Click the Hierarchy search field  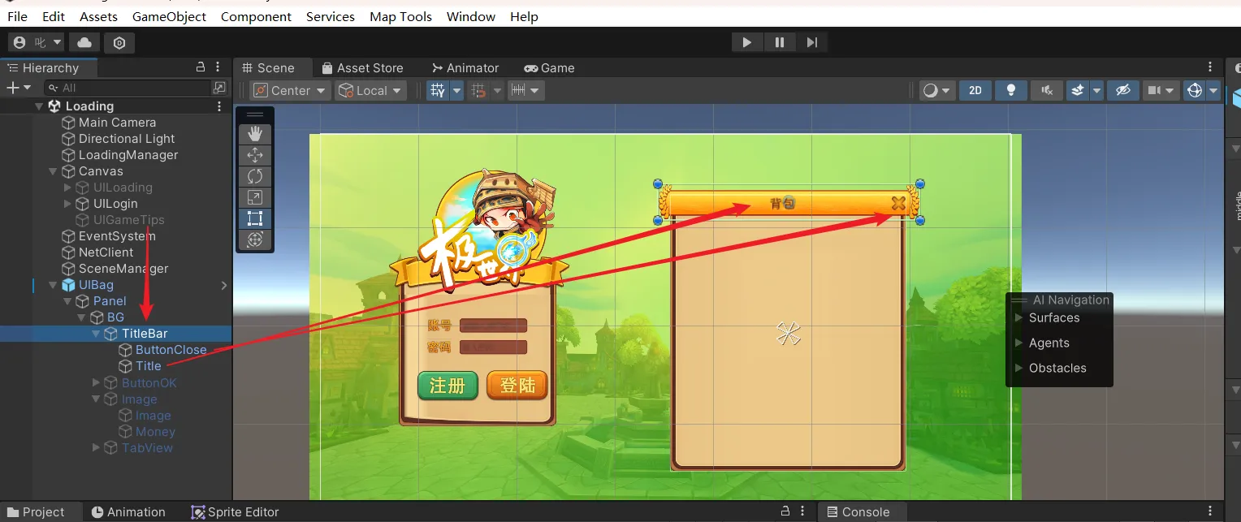(130, 88)
